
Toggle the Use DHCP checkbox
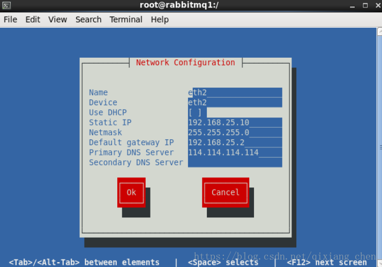click(195, 112)
